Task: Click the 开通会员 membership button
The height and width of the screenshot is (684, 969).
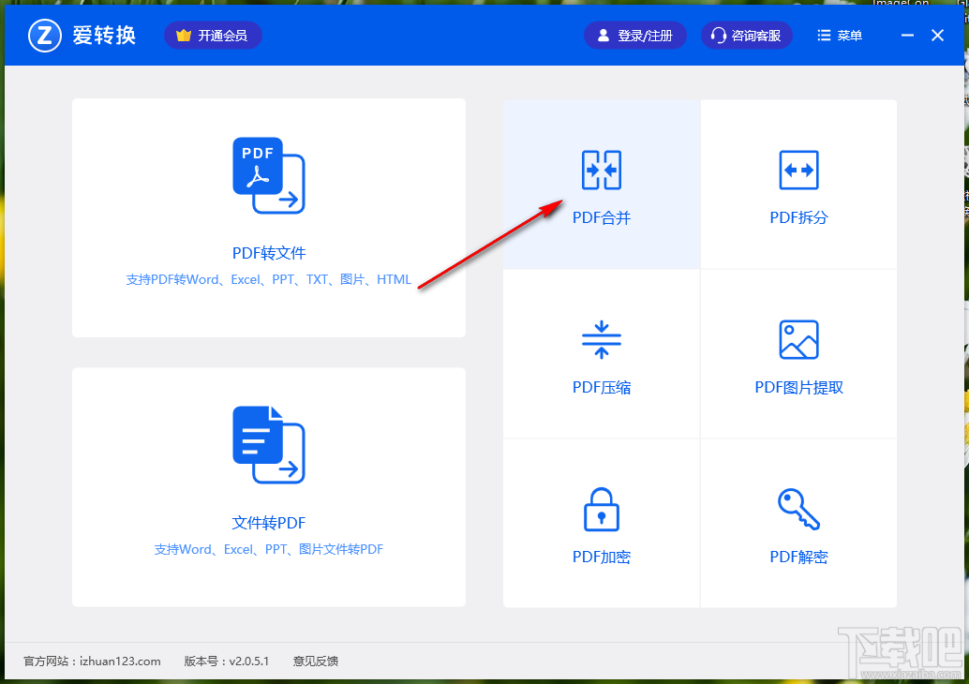Action: (x=213, y=35)
